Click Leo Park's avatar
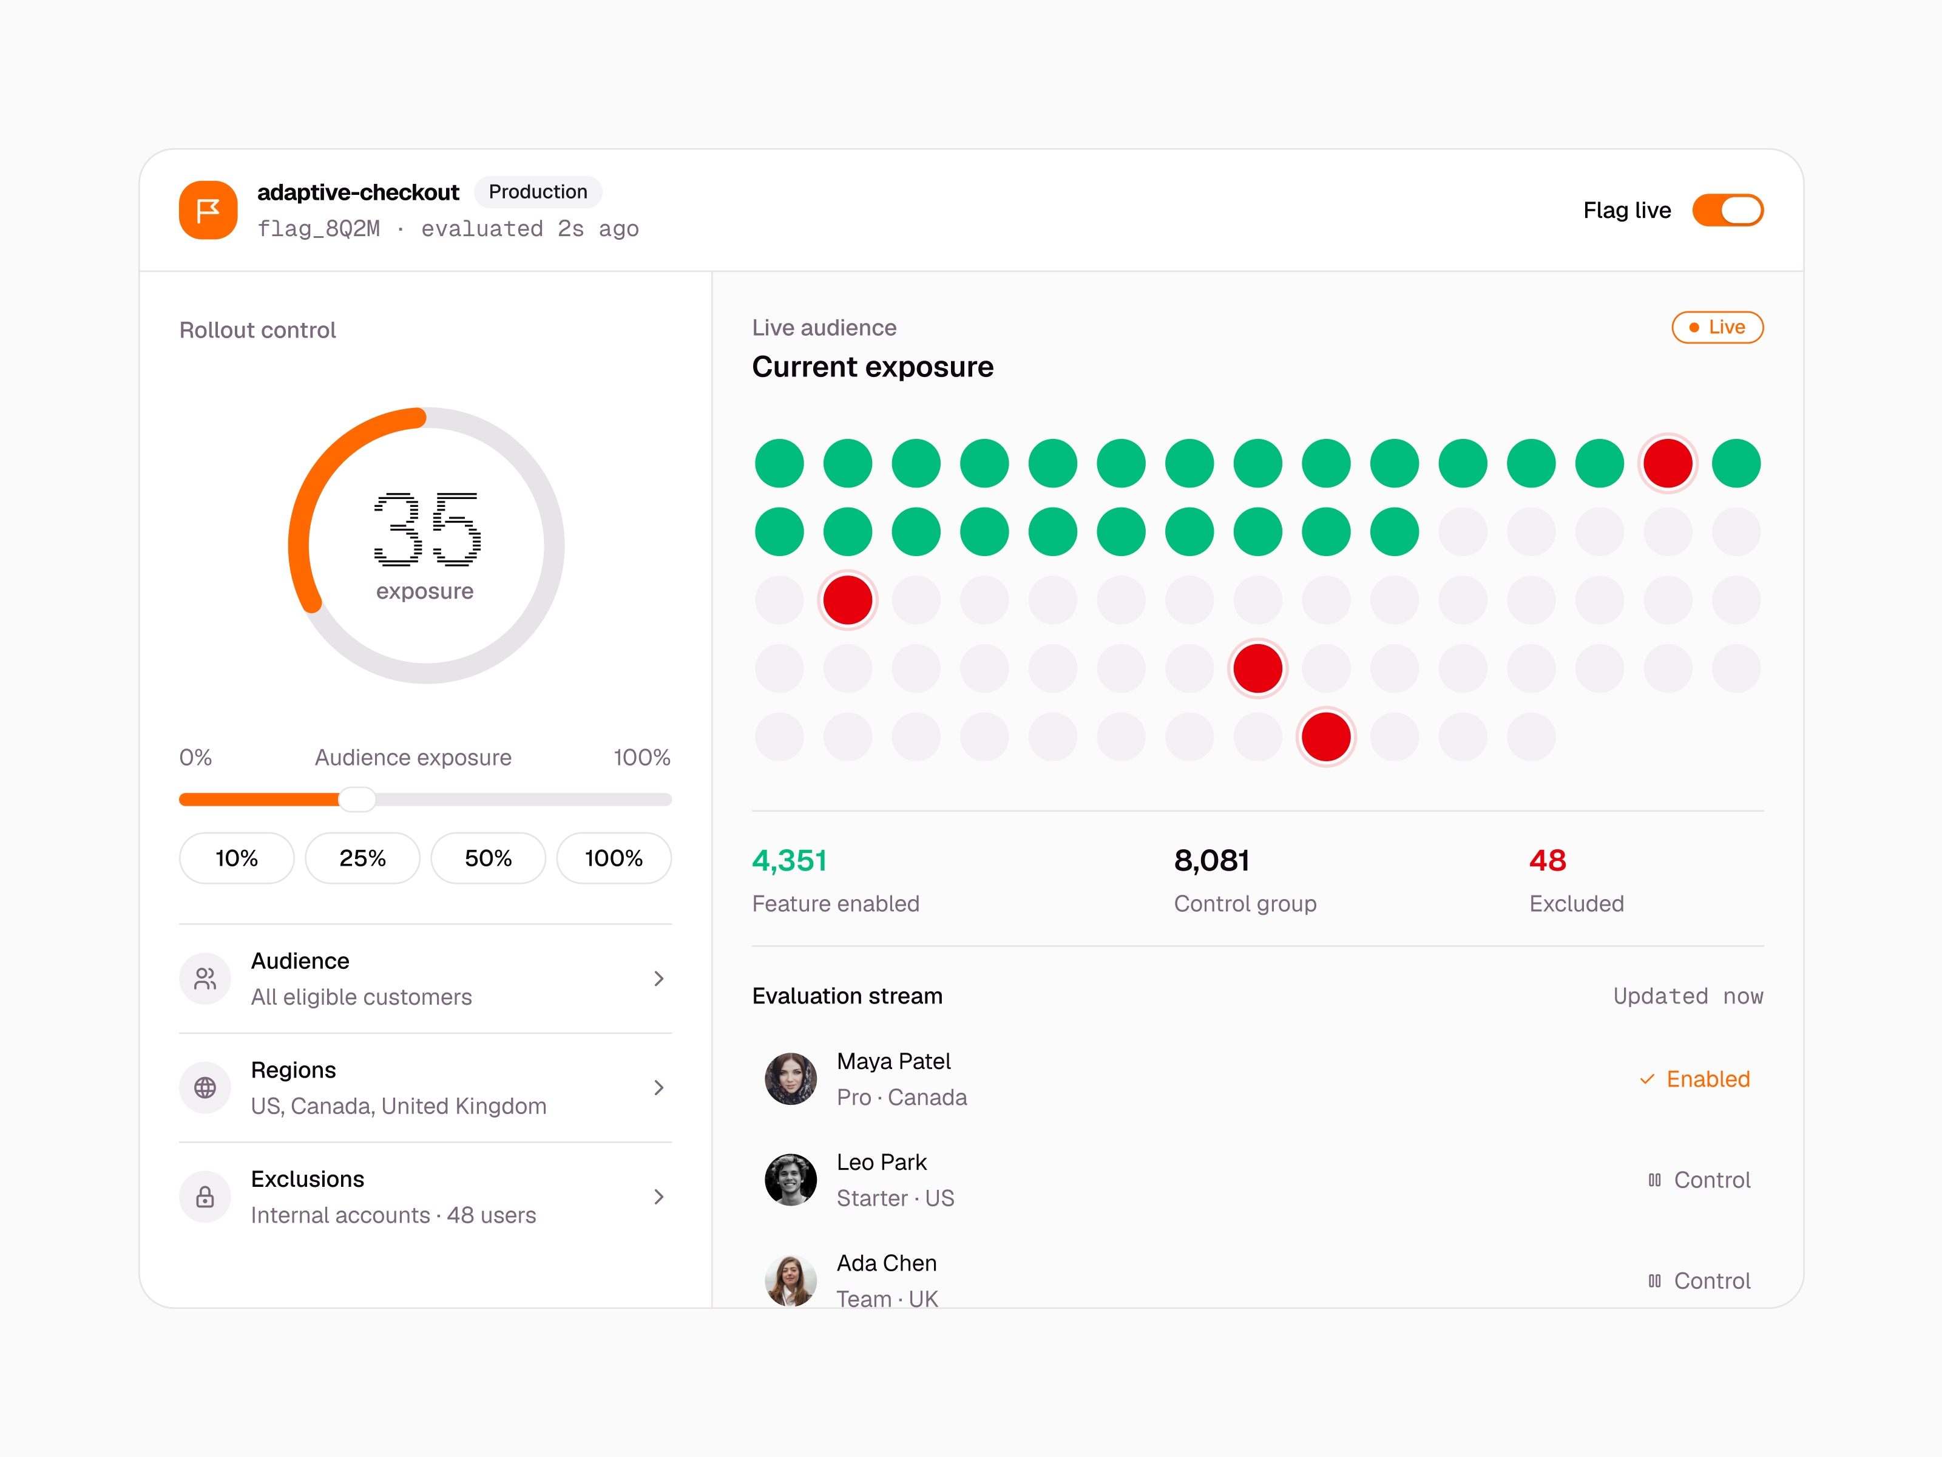Image resolution: width=1942 pixels, height=1457 pixels. [790, 1180]
